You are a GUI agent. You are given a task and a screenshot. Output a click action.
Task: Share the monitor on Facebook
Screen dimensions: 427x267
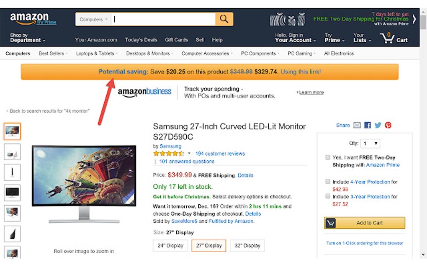click(x=367, y=125)
